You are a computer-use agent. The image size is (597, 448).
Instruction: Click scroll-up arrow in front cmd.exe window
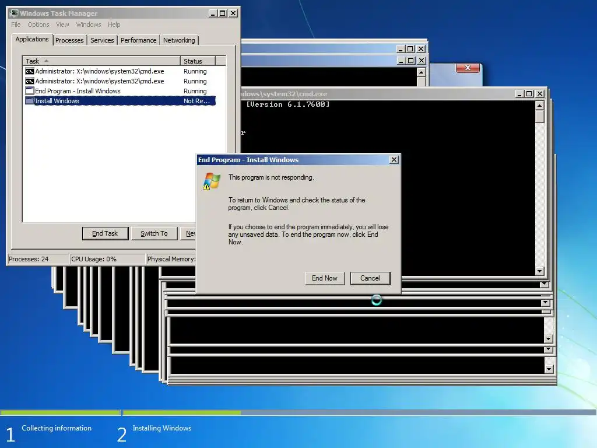[x=539, y=105]
